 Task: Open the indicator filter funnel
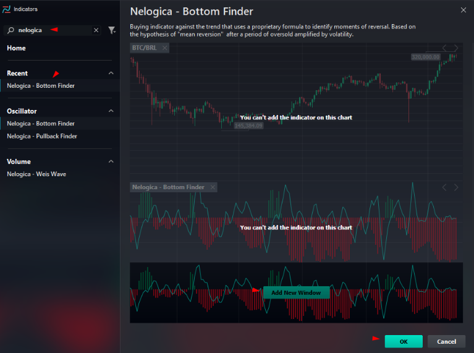click(x=112, y=30)
